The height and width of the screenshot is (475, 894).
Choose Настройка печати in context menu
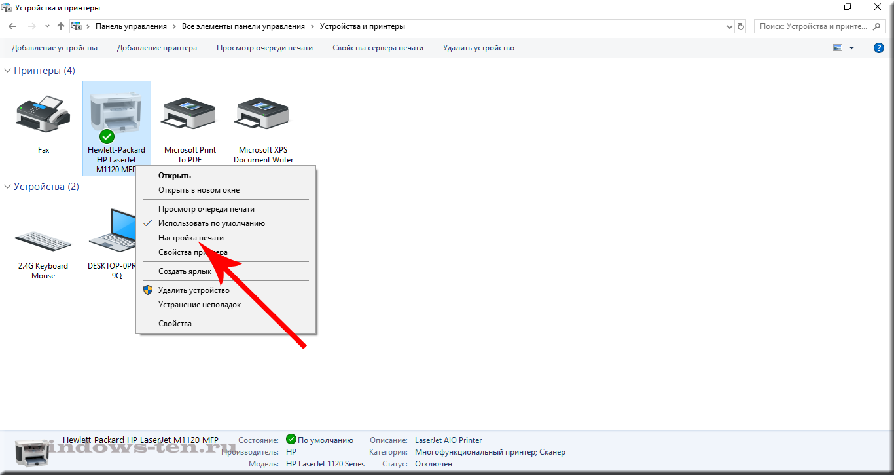226,238
